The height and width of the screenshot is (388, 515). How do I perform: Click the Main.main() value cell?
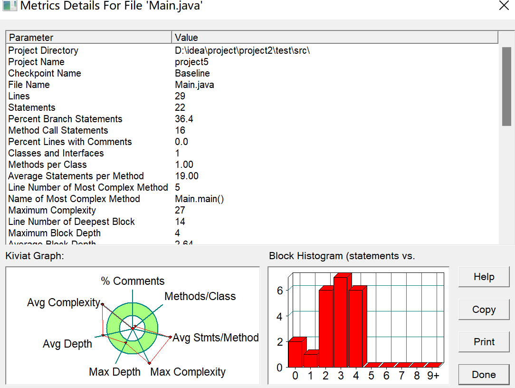[x=200, y=199]
